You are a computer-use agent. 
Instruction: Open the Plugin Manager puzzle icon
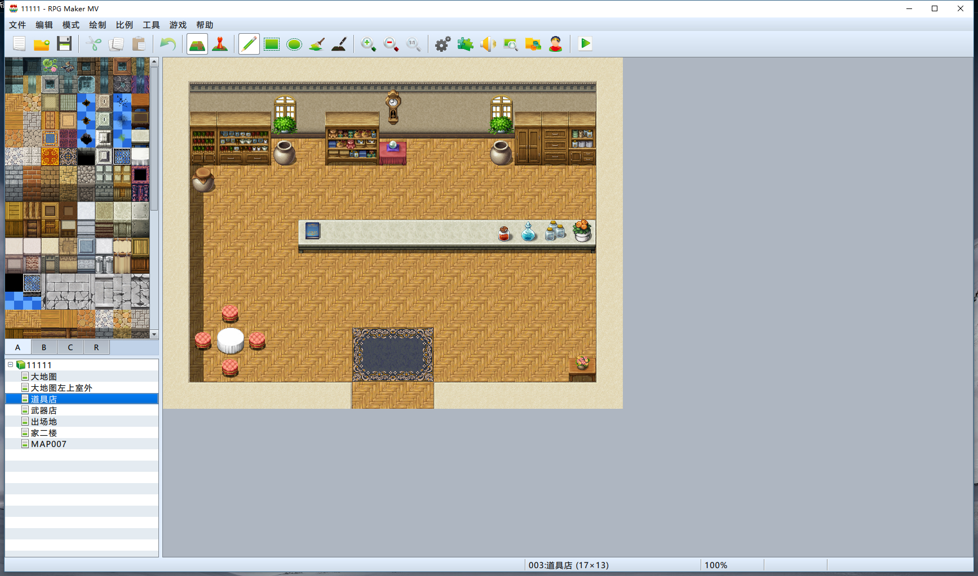(x=466, y=44)
